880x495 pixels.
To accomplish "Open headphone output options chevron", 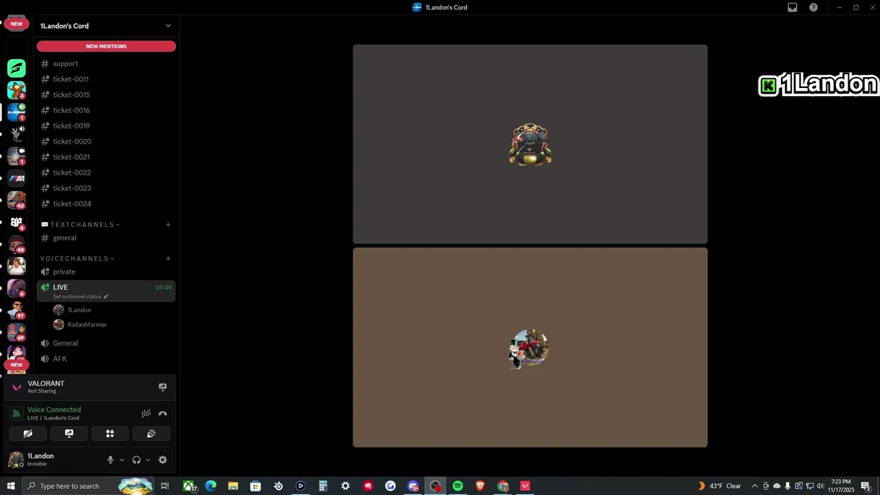I will pos(148,460).
